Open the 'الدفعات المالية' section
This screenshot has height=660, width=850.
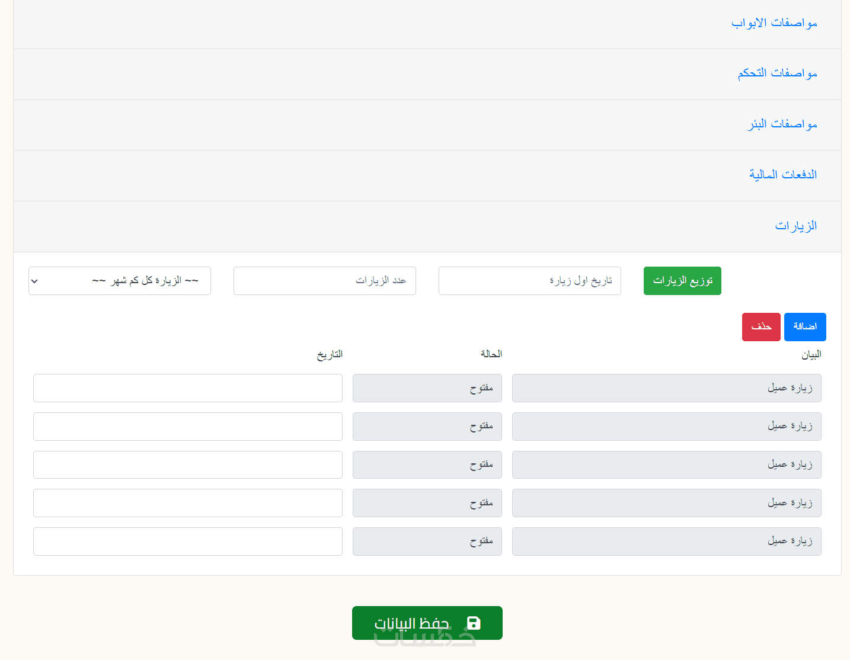[782, 175]
